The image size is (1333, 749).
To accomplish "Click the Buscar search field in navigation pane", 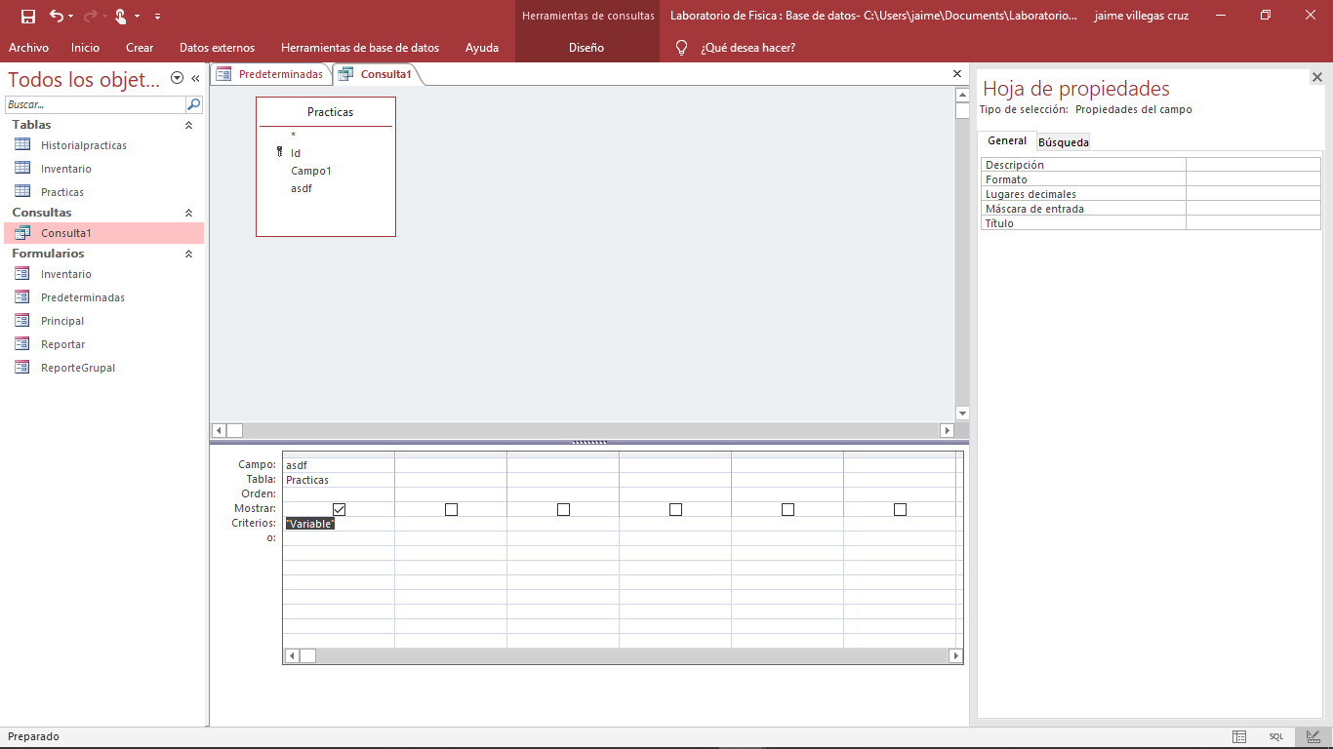I will click(x=95, y=104).
